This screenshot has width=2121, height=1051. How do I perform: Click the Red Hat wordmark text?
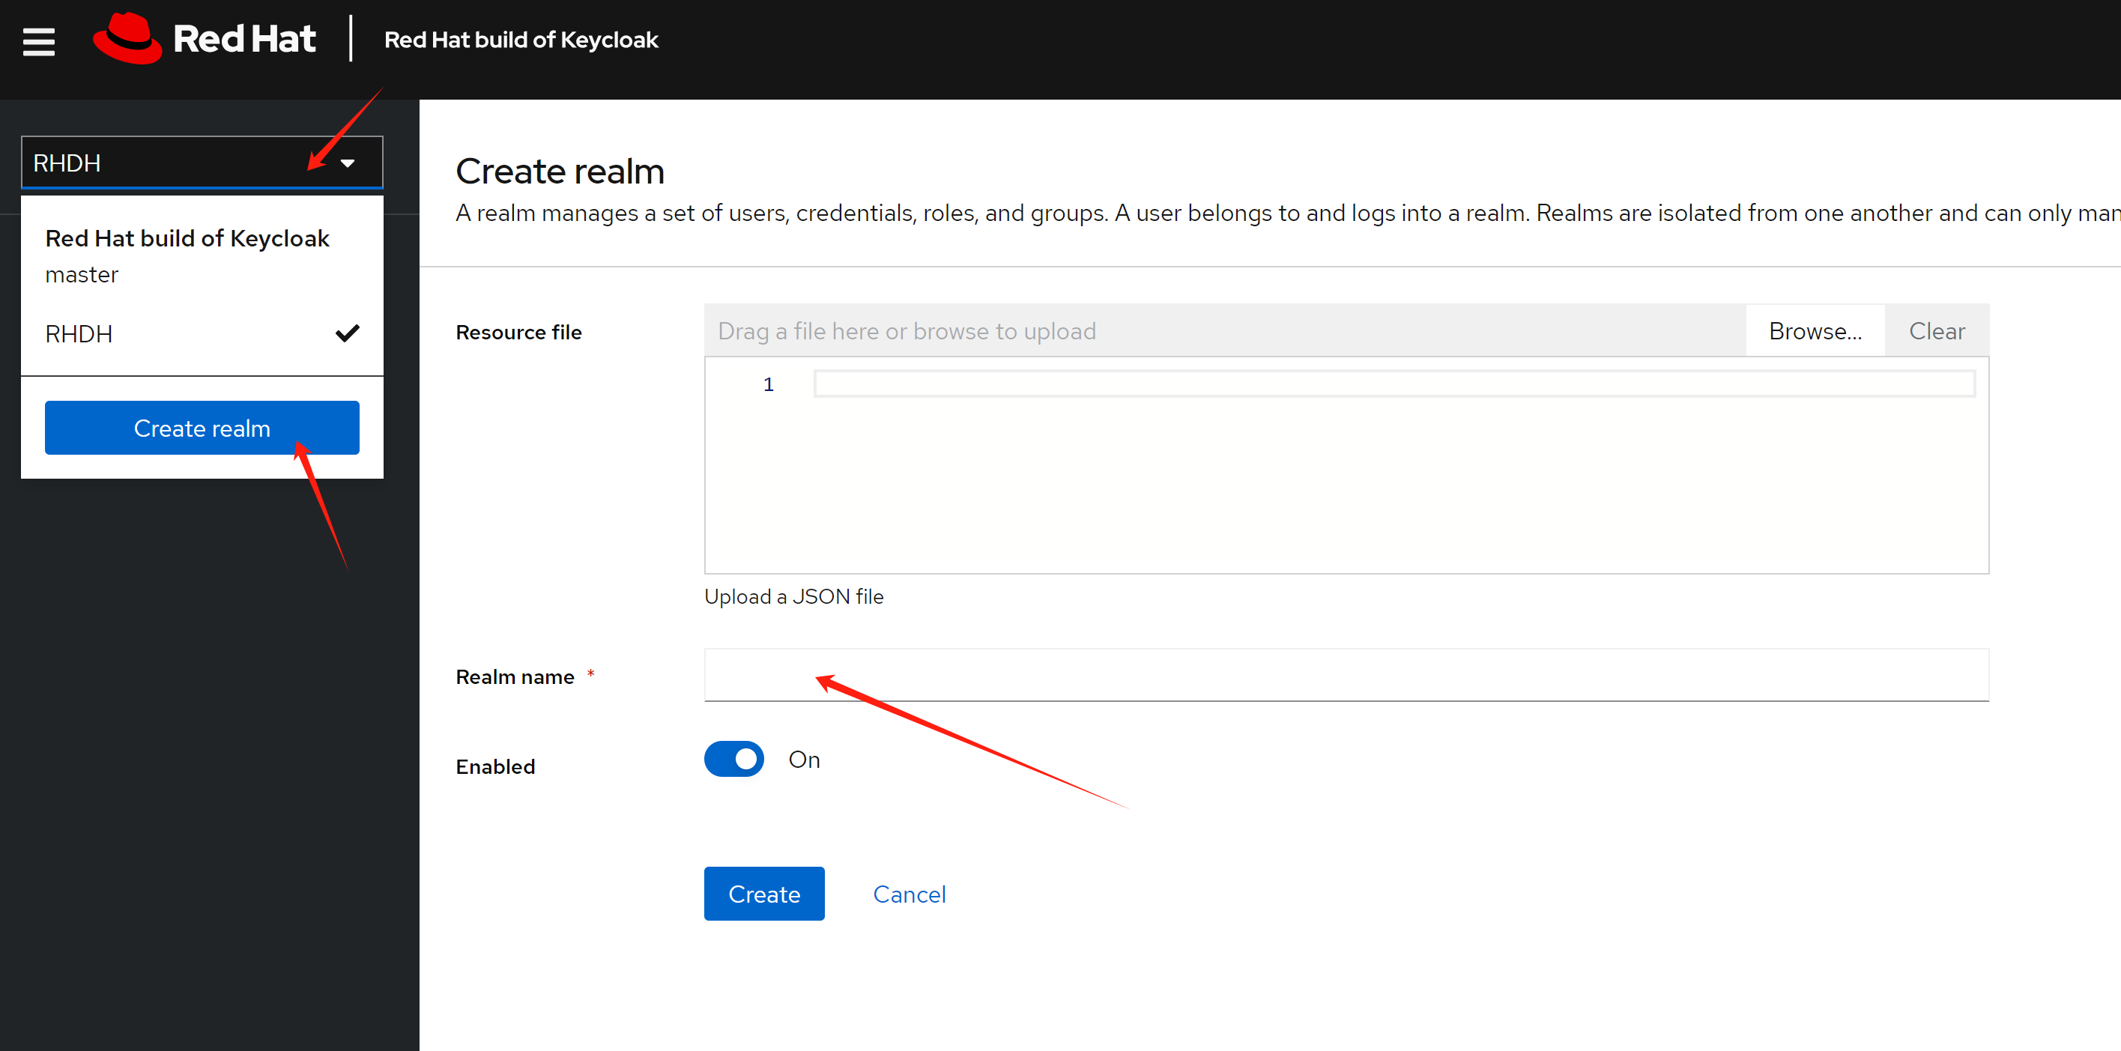(244, 39)
